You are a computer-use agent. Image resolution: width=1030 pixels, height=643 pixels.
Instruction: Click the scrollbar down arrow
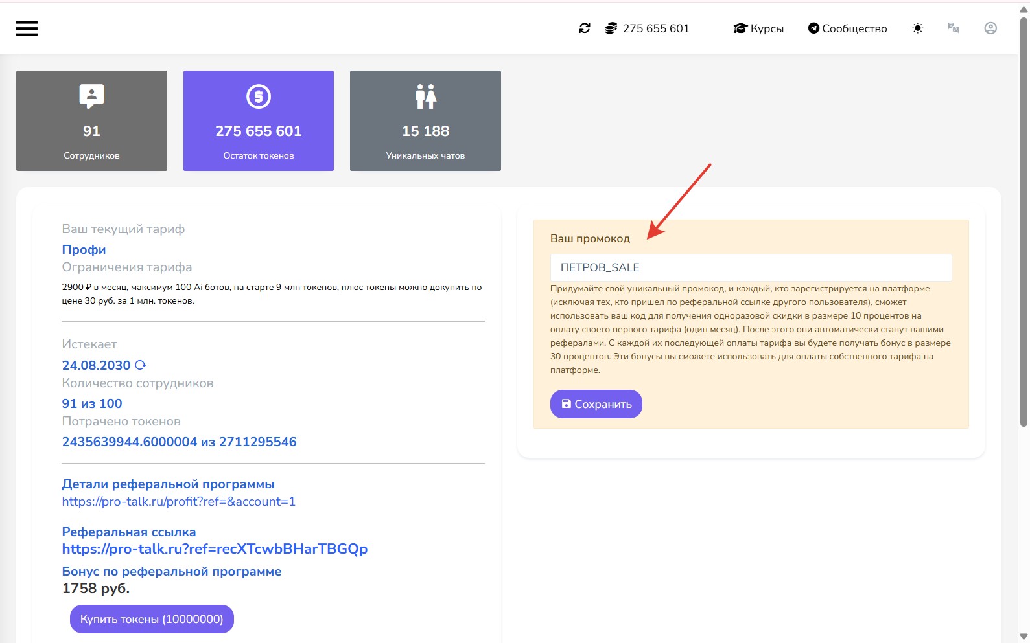[x=1024, y=637]
